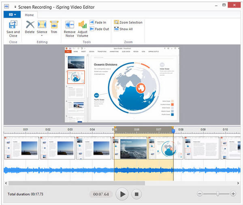Screen dimensions: 243x205
Task: Open the blue application menu button
Action: pos(12,15)
